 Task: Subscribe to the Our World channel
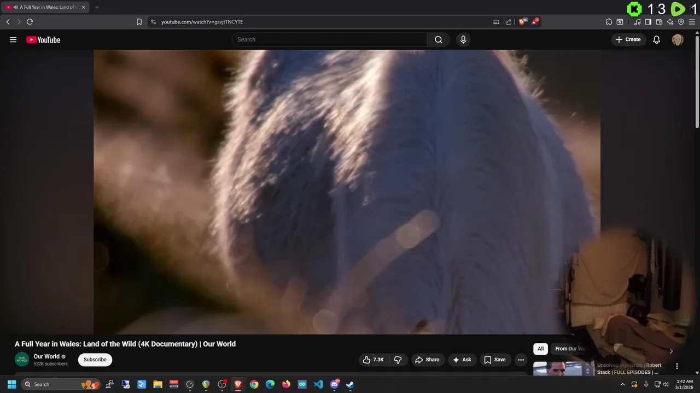[95, 360]
